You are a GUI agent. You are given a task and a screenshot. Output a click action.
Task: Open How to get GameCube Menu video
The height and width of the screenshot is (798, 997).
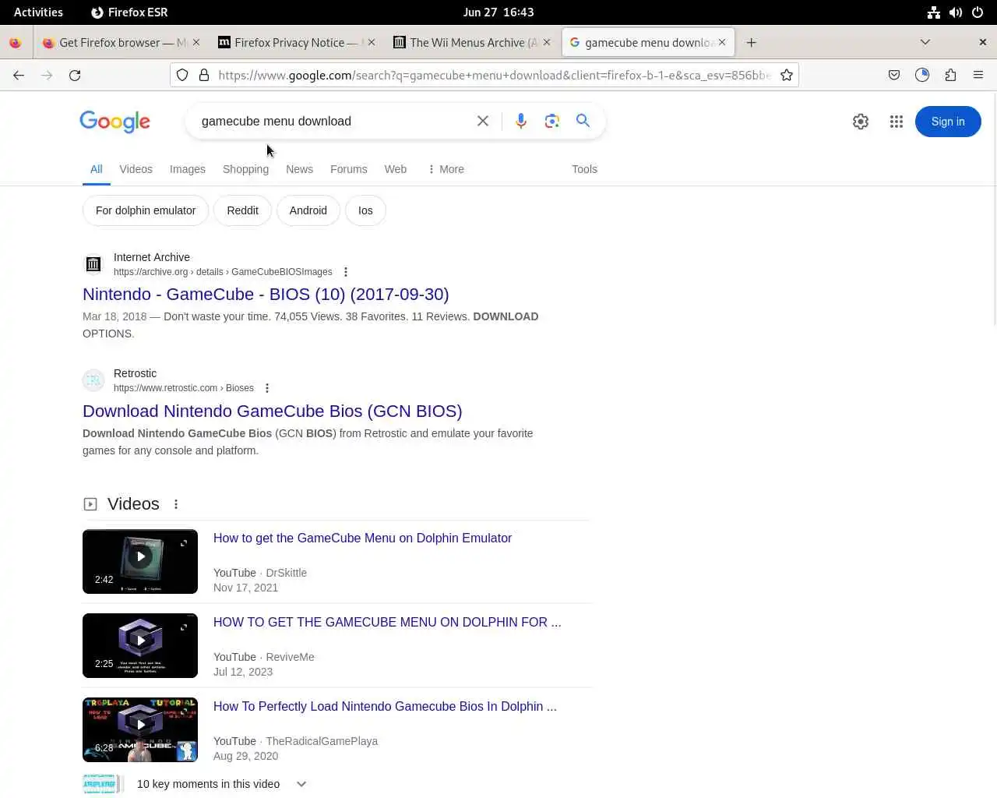362,538
